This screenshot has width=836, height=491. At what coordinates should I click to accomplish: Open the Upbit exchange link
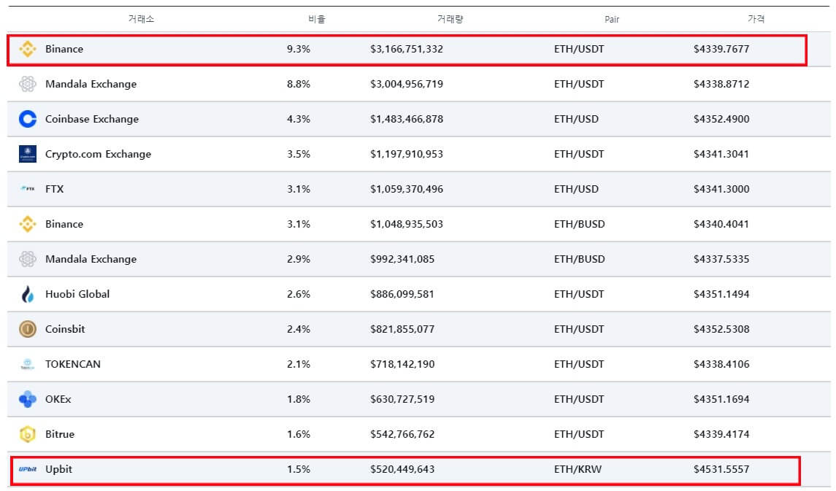[x=58, y=470]
